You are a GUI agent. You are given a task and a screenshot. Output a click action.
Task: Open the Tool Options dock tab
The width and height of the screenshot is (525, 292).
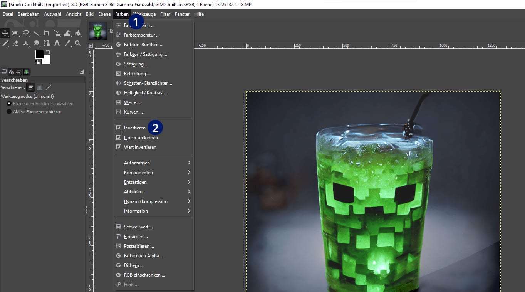point(4,72)
